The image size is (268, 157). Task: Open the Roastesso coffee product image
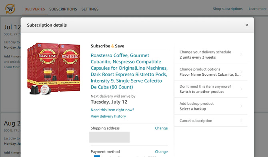(x=54, y=69)
